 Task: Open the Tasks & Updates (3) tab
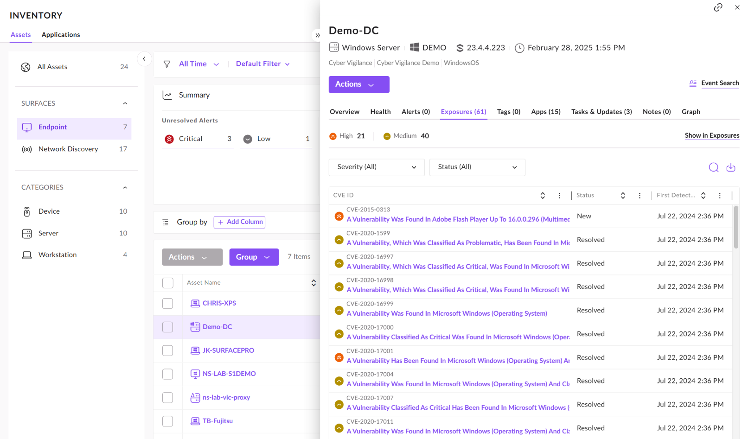601,112
